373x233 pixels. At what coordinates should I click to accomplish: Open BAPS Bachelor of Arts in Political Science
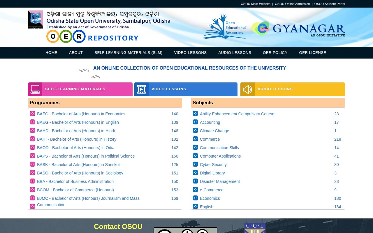(x=86, y=156)
